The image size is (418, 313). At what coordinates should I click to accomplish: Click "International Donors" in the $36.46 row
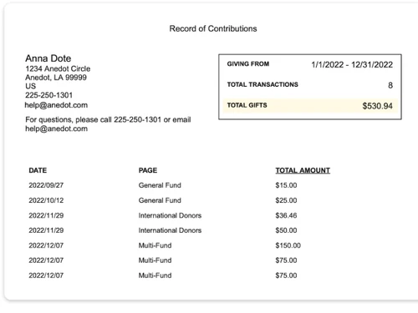[x=170, y=215]
